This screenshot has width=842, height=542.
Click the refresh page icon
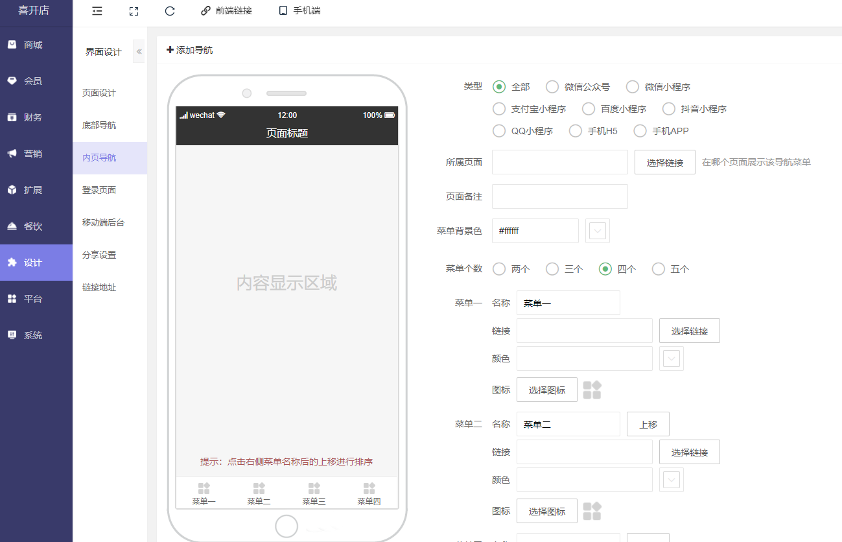[x=170, y=11]
